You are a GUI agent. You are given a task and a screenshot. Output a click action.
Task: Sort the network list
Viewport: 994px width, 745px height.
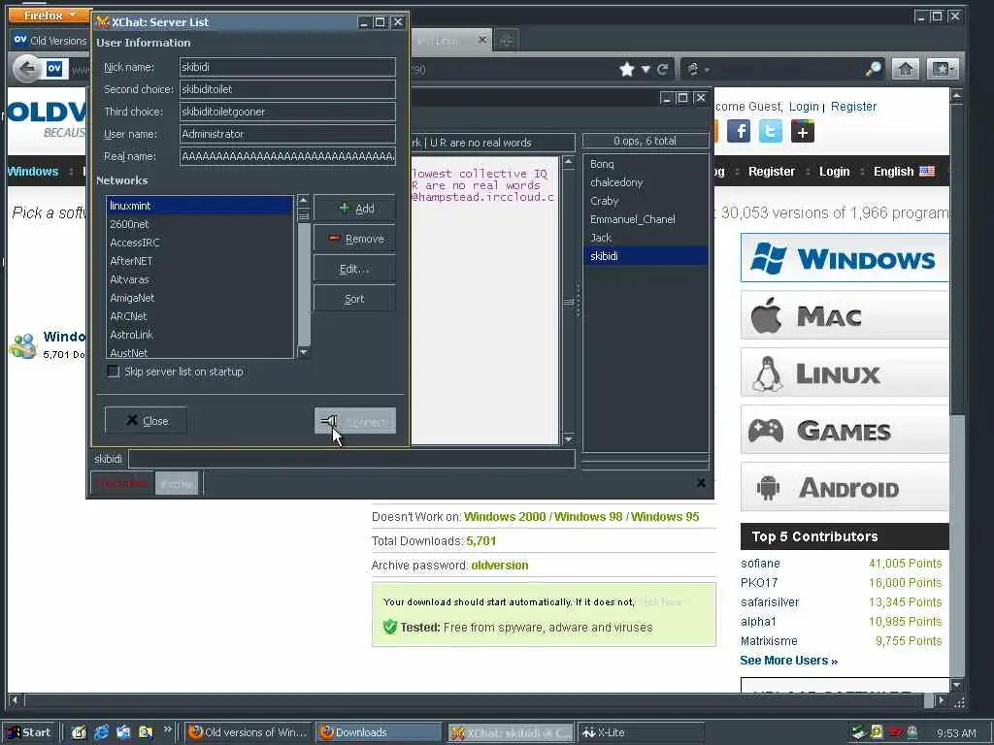(x=355, y=299)
